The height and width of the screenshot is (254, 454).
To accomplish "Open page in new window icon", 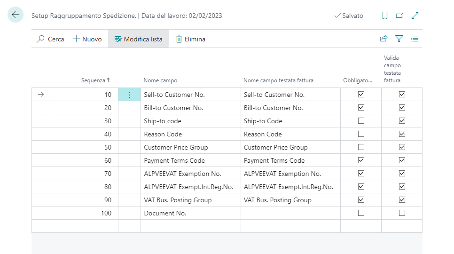I will 399,16.
